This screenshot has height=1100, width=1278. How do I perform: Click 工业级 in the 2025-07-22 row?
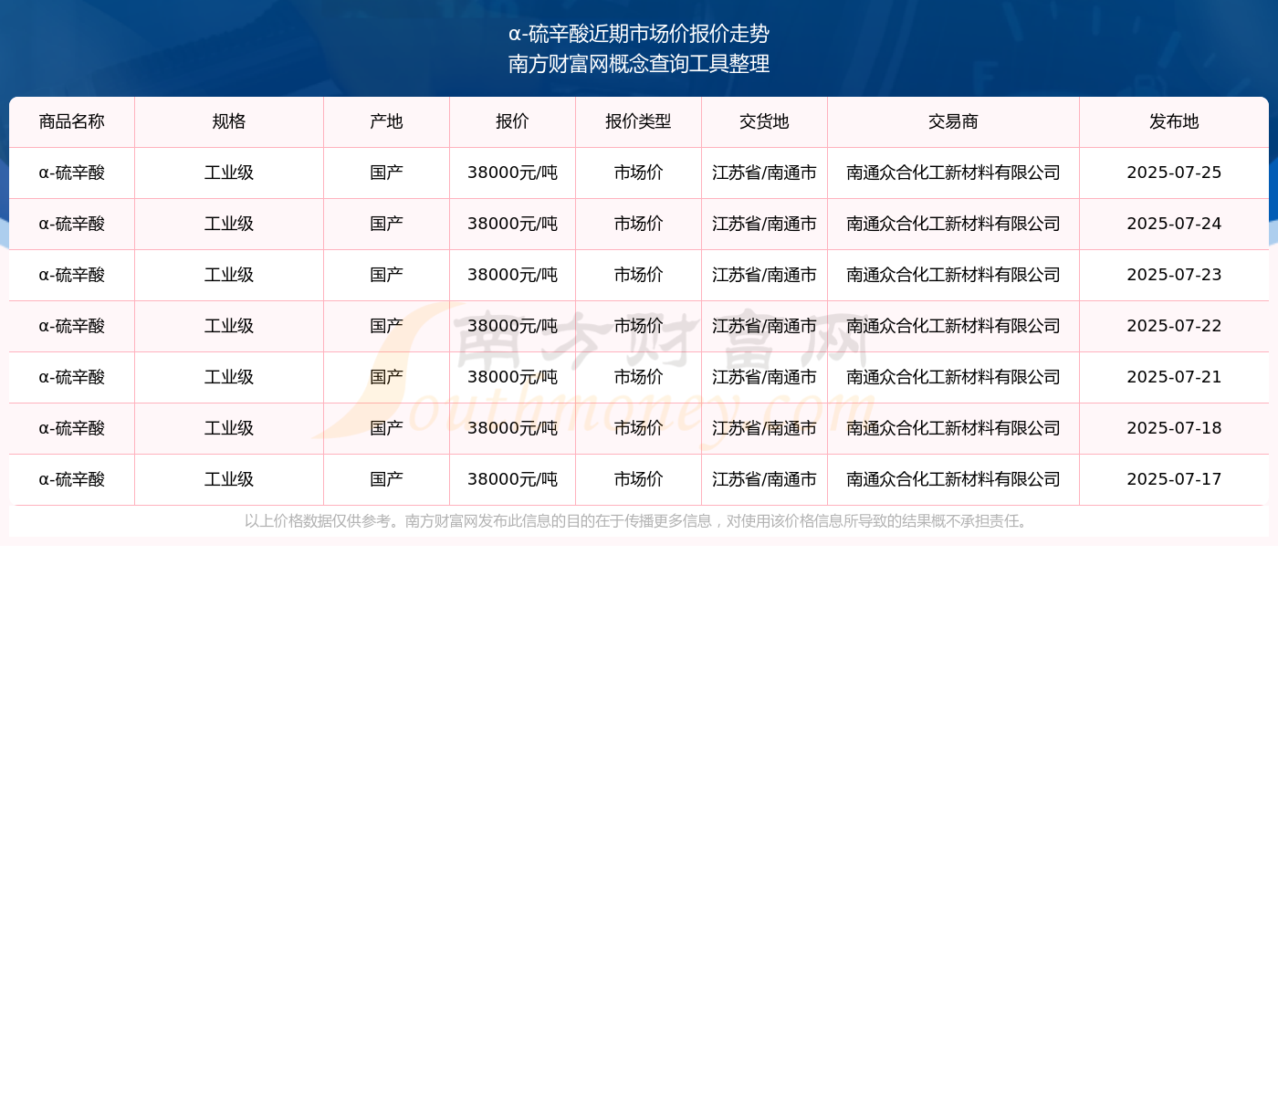coord(229,326)
